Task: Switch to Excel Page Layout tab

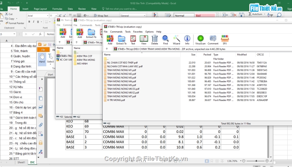Action: click(40, 9)
